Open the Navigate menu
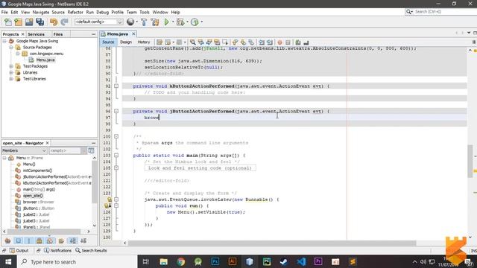477x268 pixels. (41, 12)
